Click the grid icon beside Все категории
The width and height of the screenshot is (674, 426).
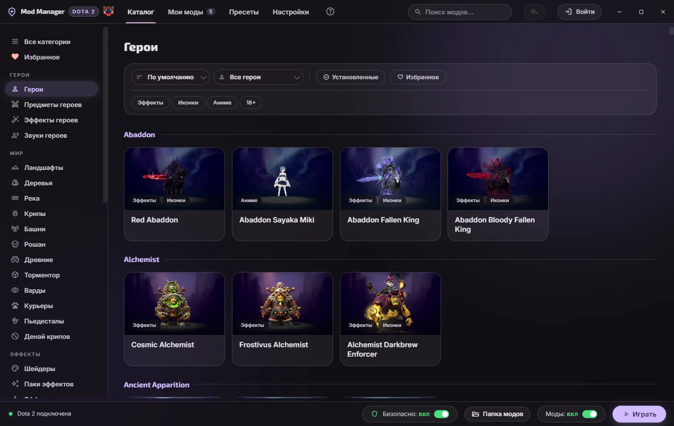15,42
